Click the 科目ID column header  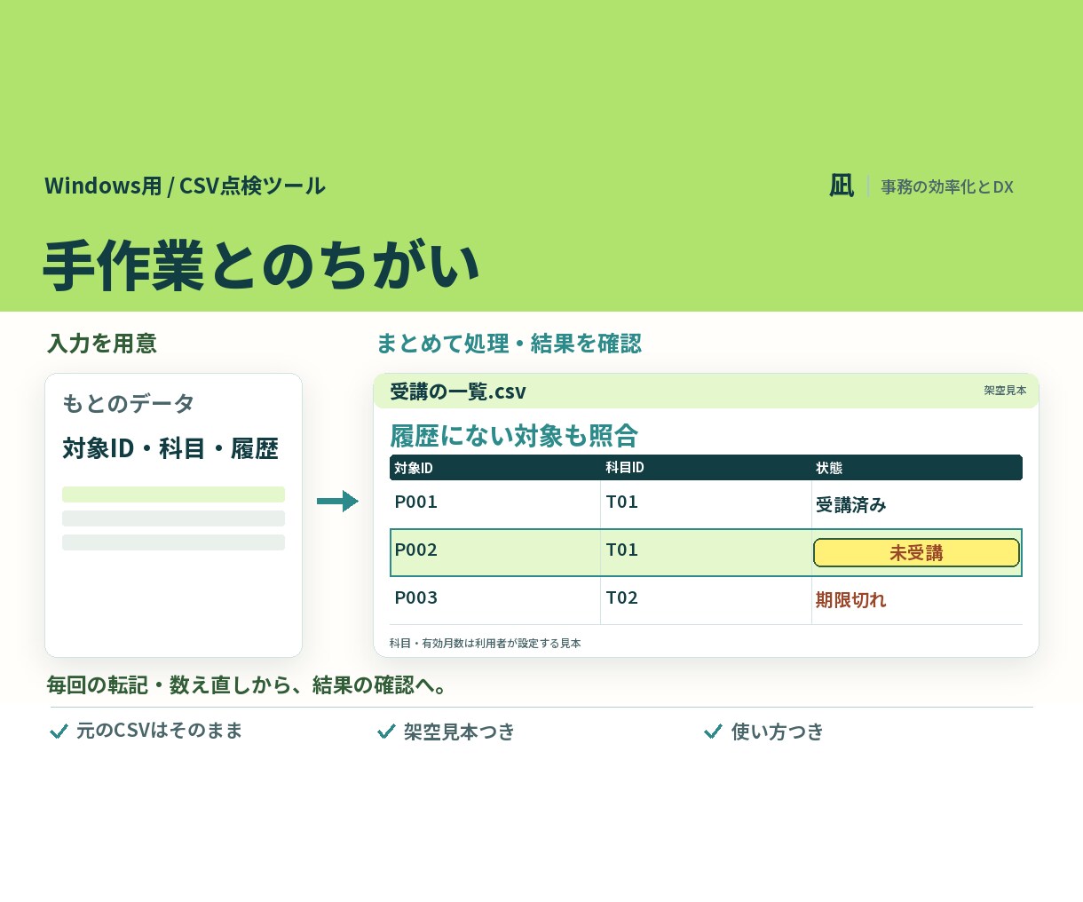pos(625,468)
